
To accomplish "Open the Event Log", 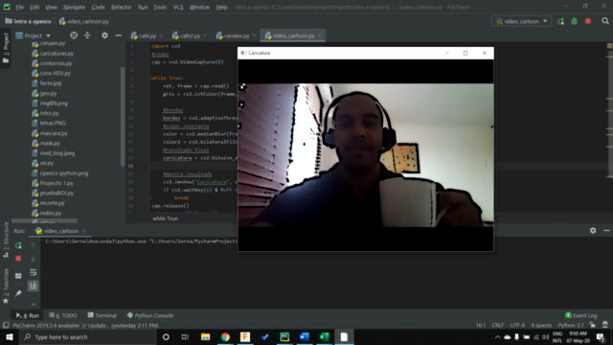I will (x=581, y=315).
